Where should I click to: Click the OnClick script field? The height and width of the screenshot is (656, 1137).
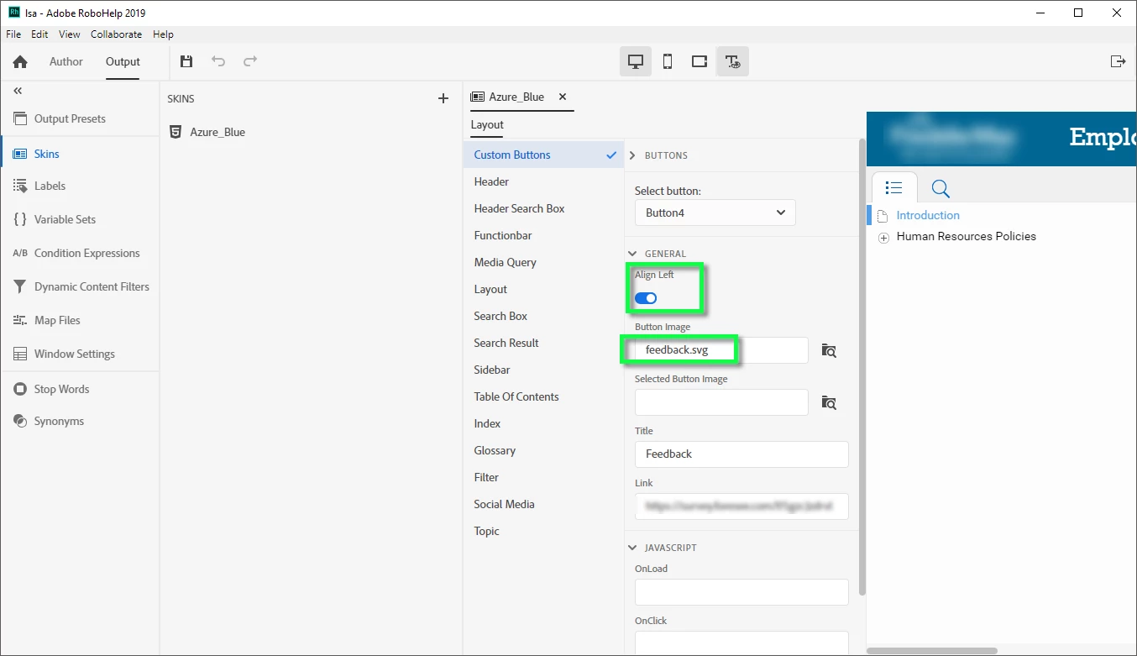[741, 643]
